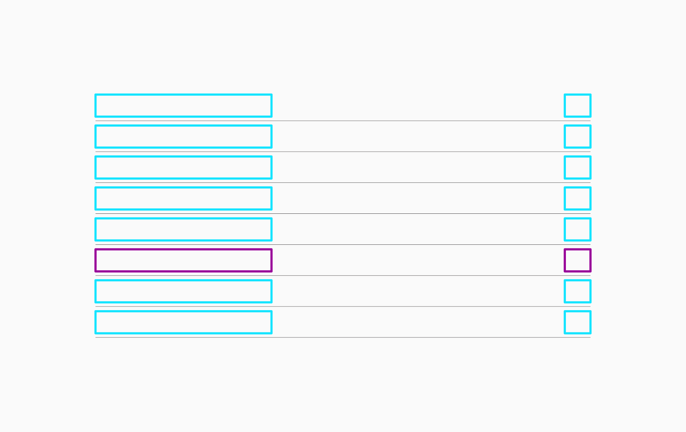This screenshot has height=432, width=686.
Task: Click the wide cyan rectangle in fourth row
Action: (x=184, y=199)
